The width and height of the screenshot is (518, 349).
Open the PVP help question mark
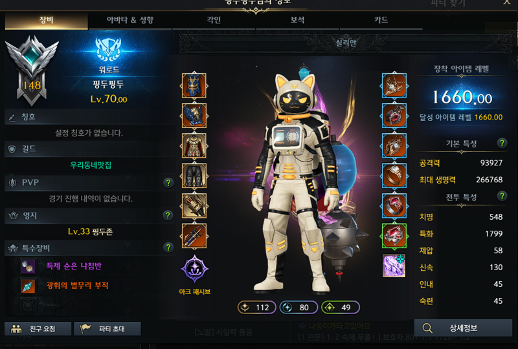(x=168, y=182)
